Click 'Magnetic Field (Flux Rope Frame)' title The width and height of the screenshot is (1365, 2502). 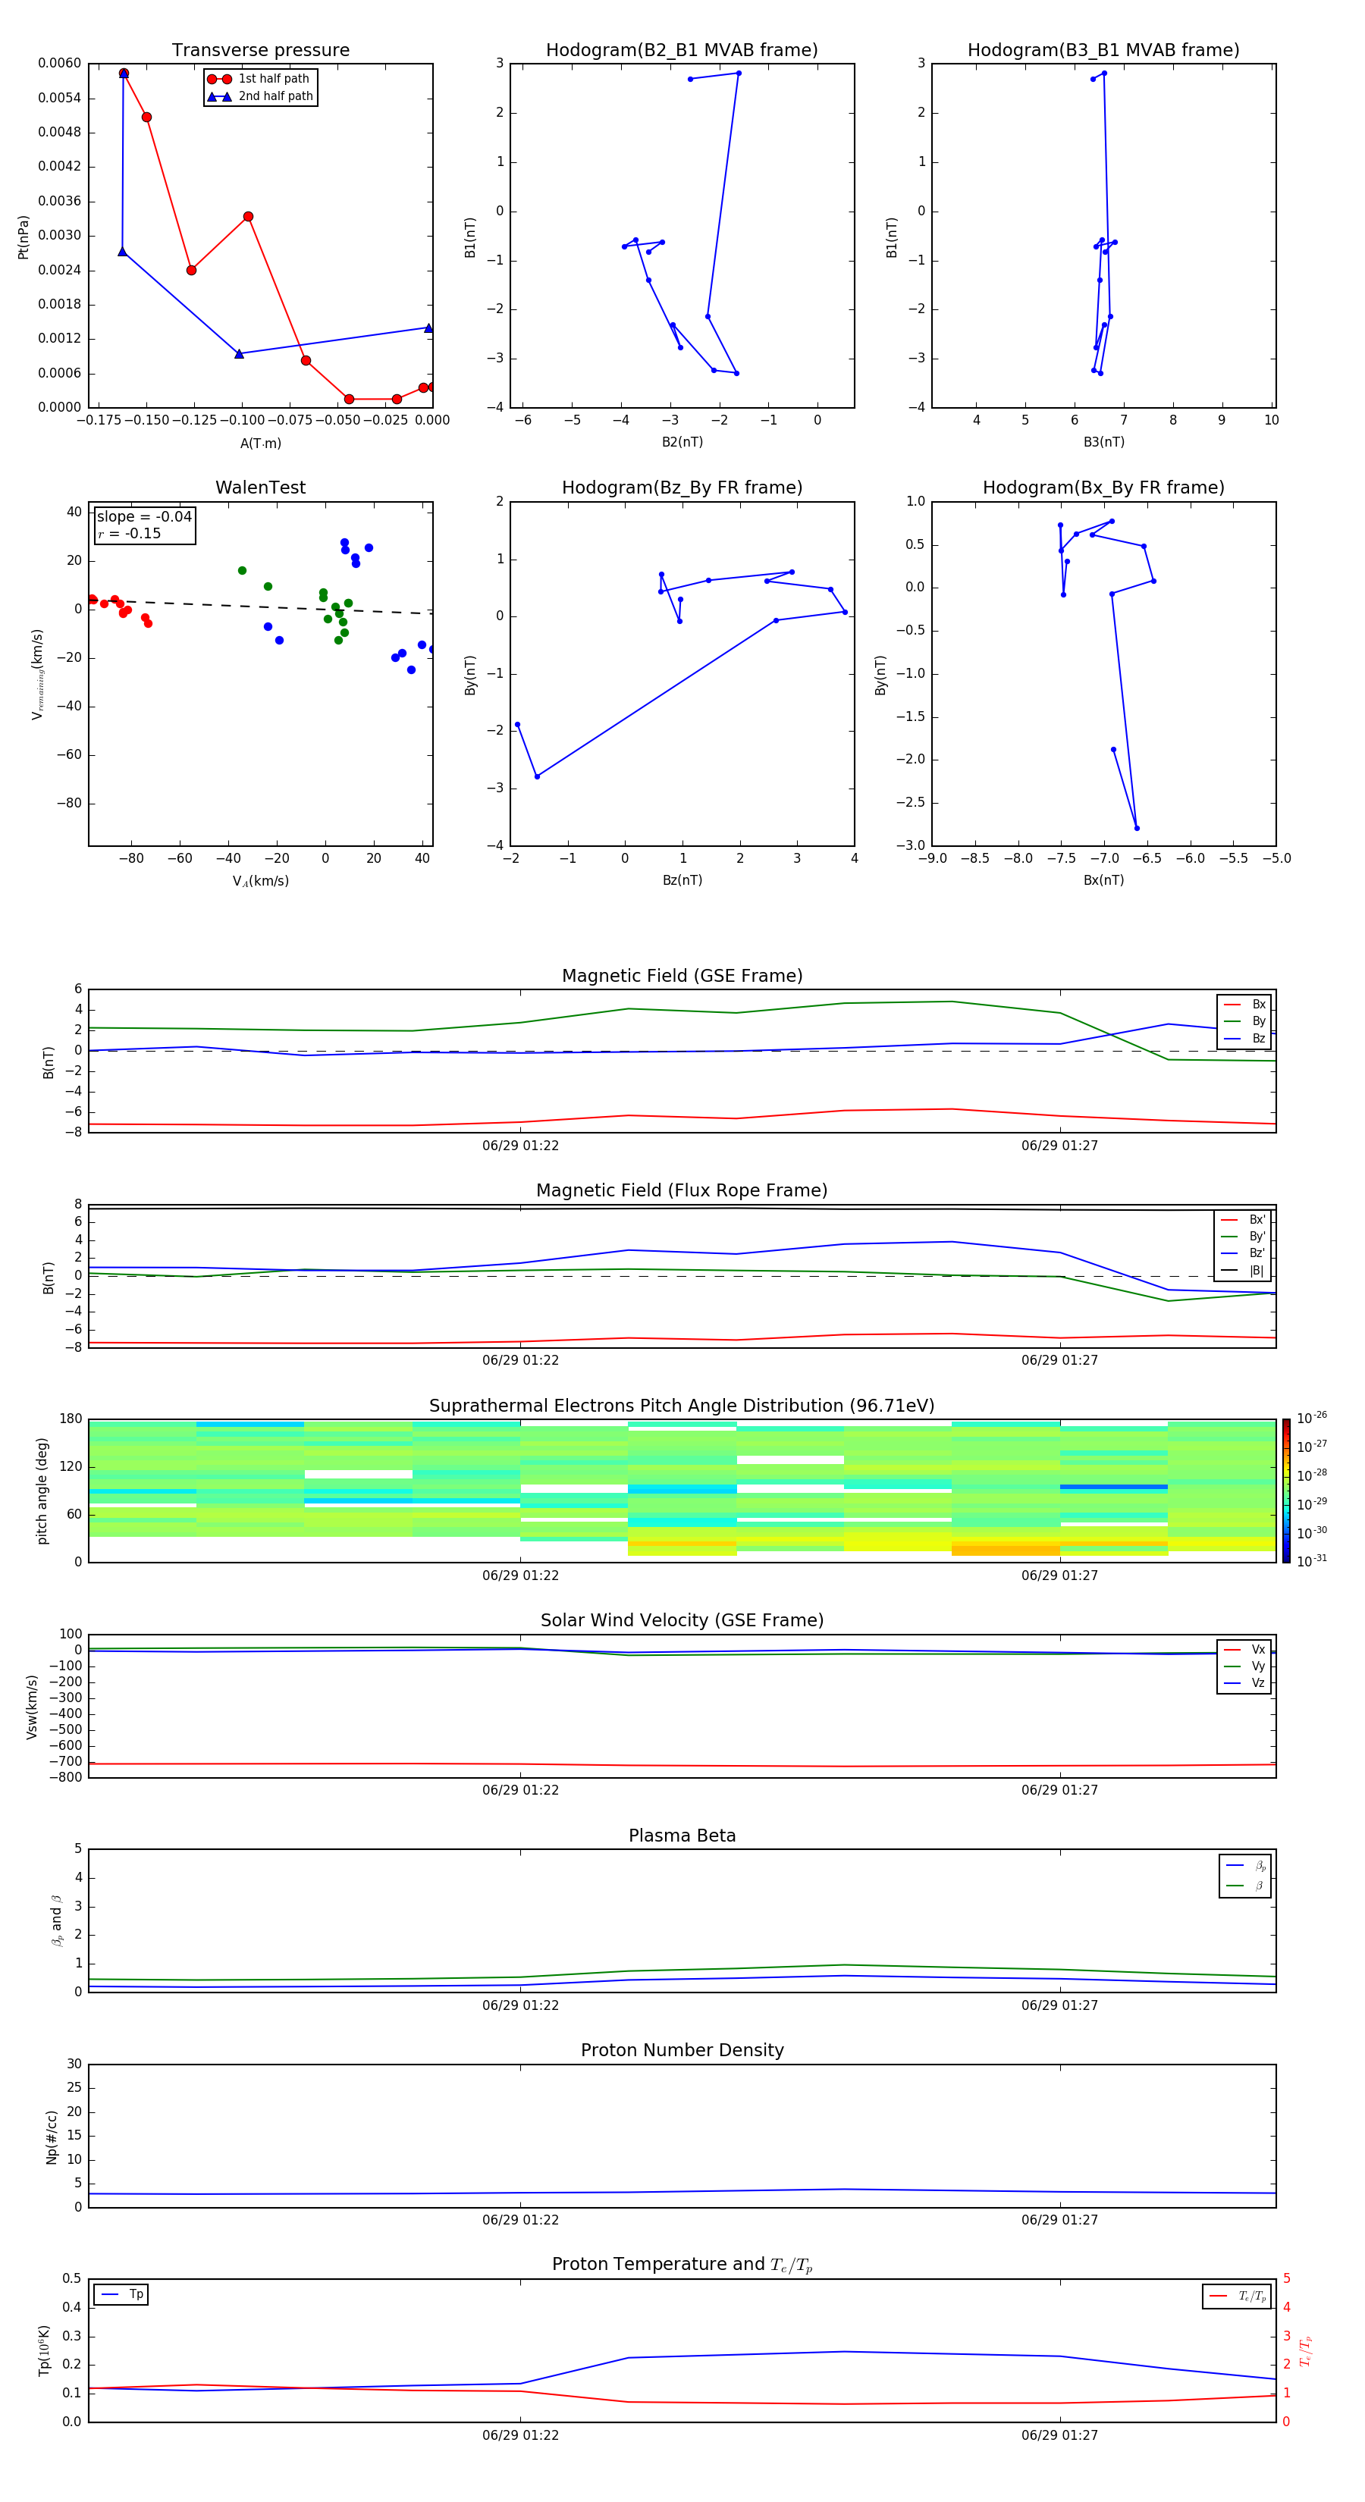pos(682,1191)
